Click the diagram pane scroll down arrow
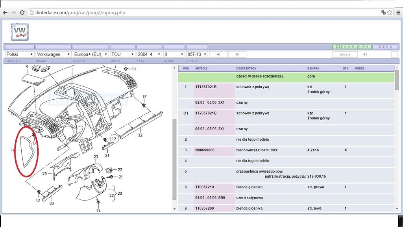403x227 pixels. (174, 209)
